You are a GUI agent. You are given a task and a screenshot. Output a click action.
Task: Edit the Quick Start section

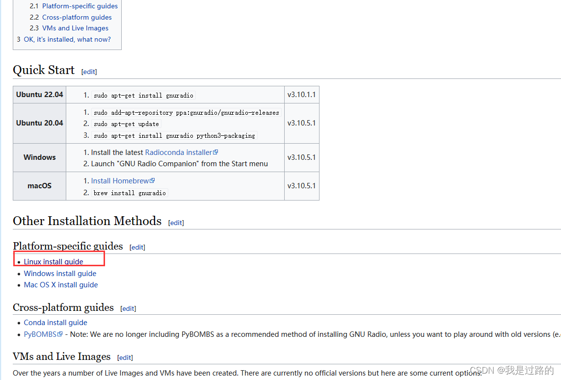pos(89,72)
